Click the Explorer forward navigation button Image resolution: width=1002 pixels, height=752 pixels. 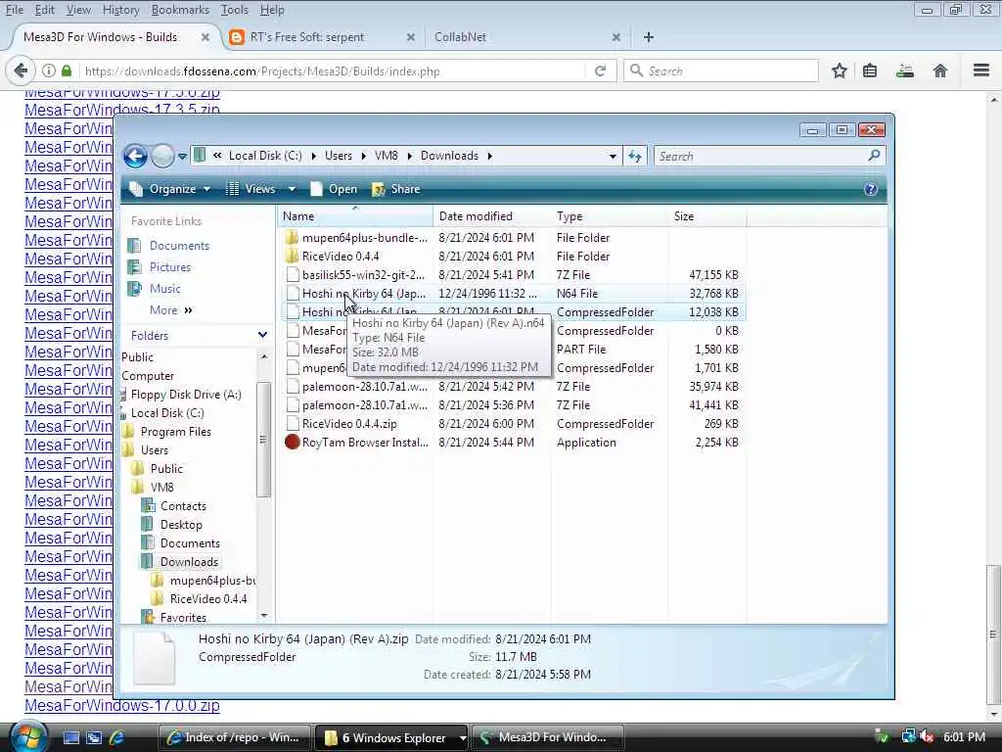(x=162, y=156)
